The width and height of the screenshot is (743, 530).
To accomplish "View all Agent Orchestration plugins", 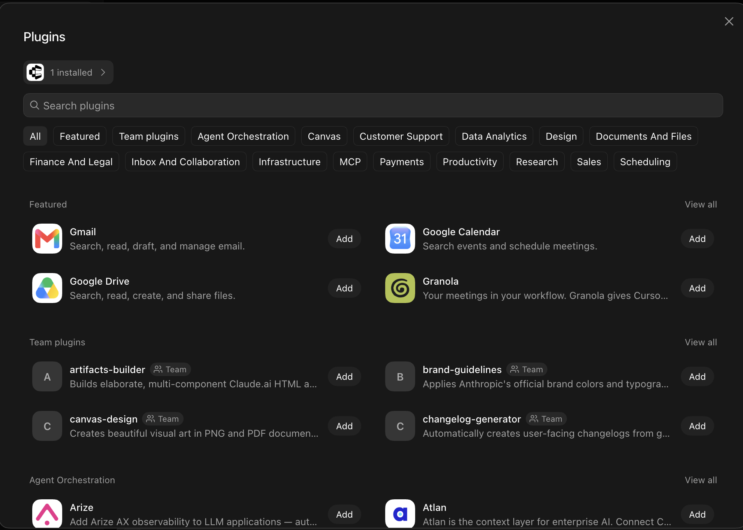I will point(701,480).
